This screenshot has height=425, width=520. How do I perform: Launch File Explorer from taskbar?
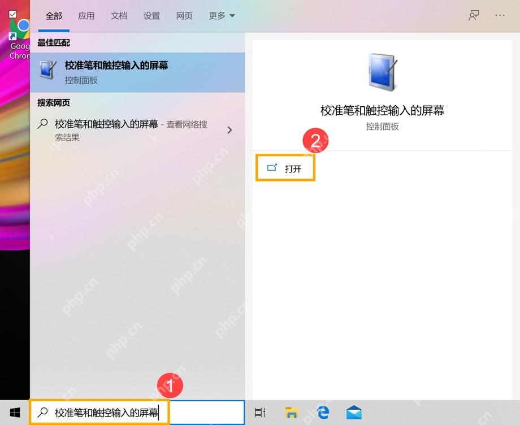[292, 413]
